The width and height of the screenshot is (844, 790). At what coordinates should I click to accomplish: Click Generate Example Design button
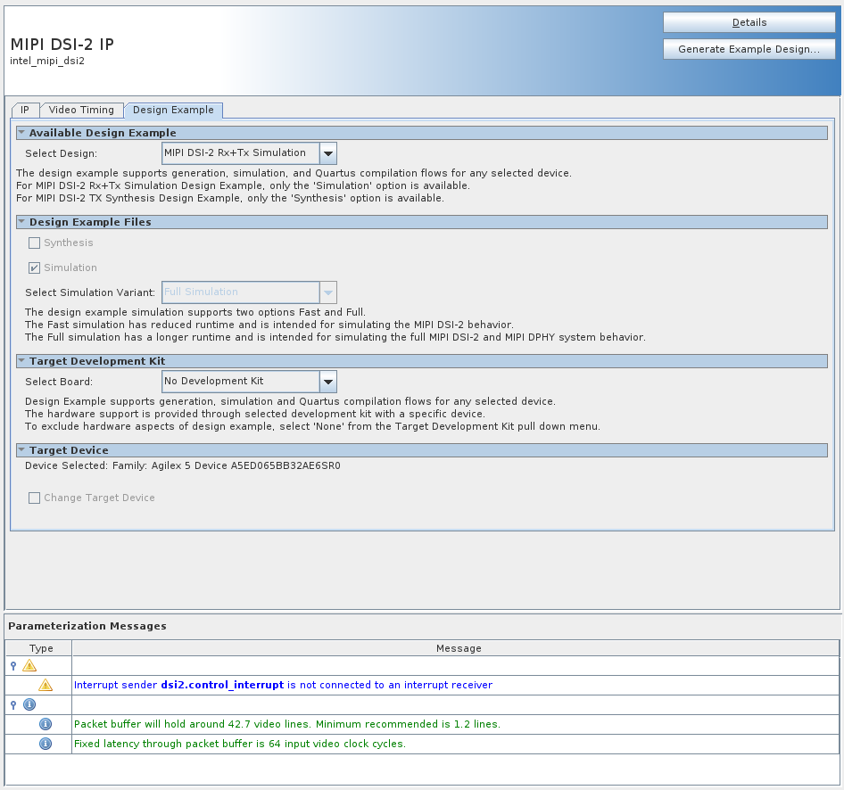[x=749, y=49]
